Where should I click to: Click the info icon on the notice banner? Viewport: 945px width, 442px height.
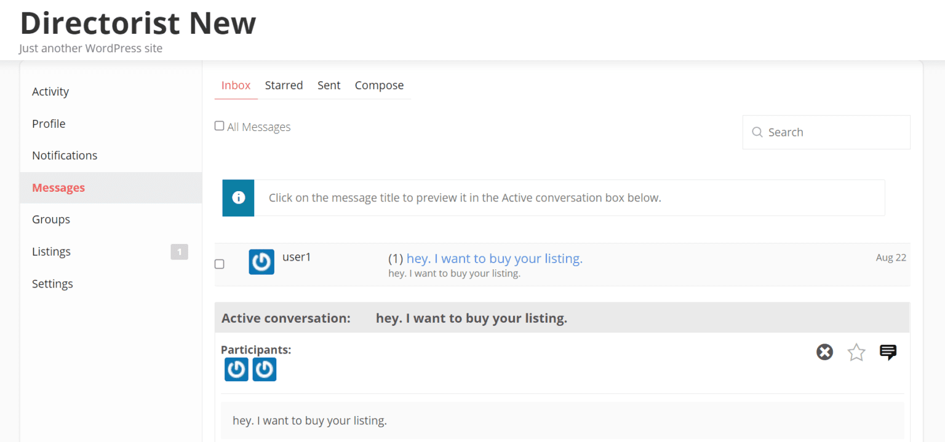pos(238,197)
